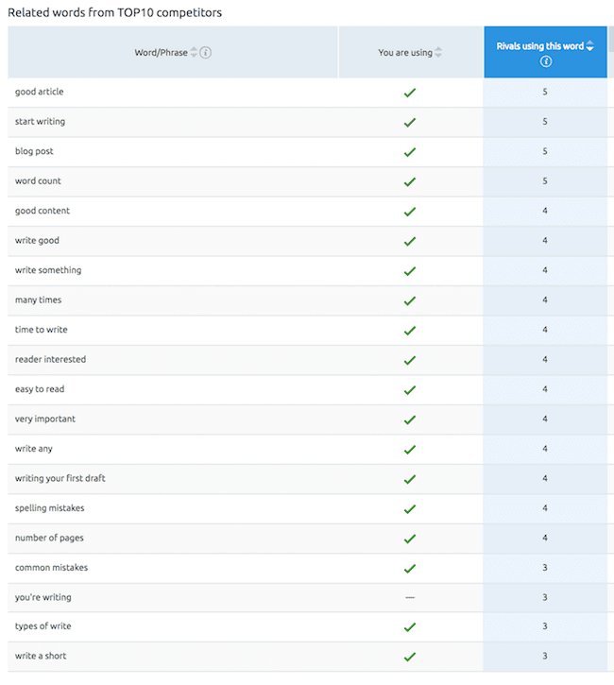Select the phrase 'you're writing'
The image size is (614, 685).
click(x=43, y=597)
